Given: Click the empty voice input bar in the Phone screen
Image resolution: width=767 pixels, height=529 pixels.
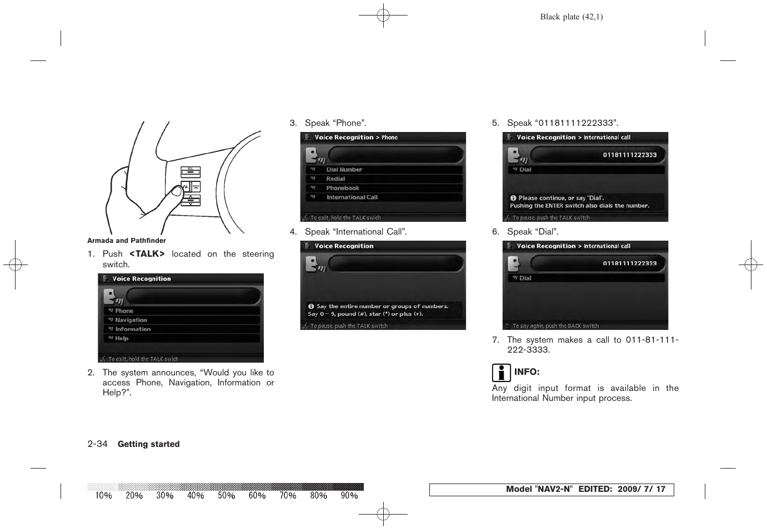Looking at the screenshot, I should coord(395,155).
